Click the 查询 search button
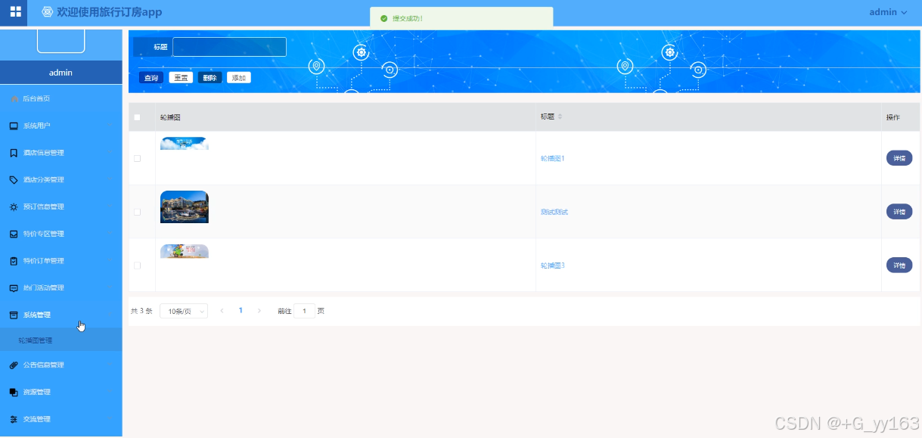Screen dimensions: 922x438 (151, 78)
